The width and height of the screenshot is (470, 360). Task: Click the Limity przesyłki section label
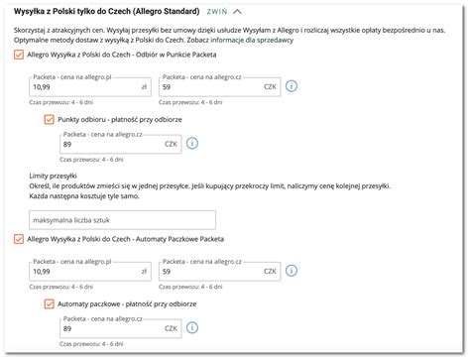pyautogui.click(x=53, y=176)
